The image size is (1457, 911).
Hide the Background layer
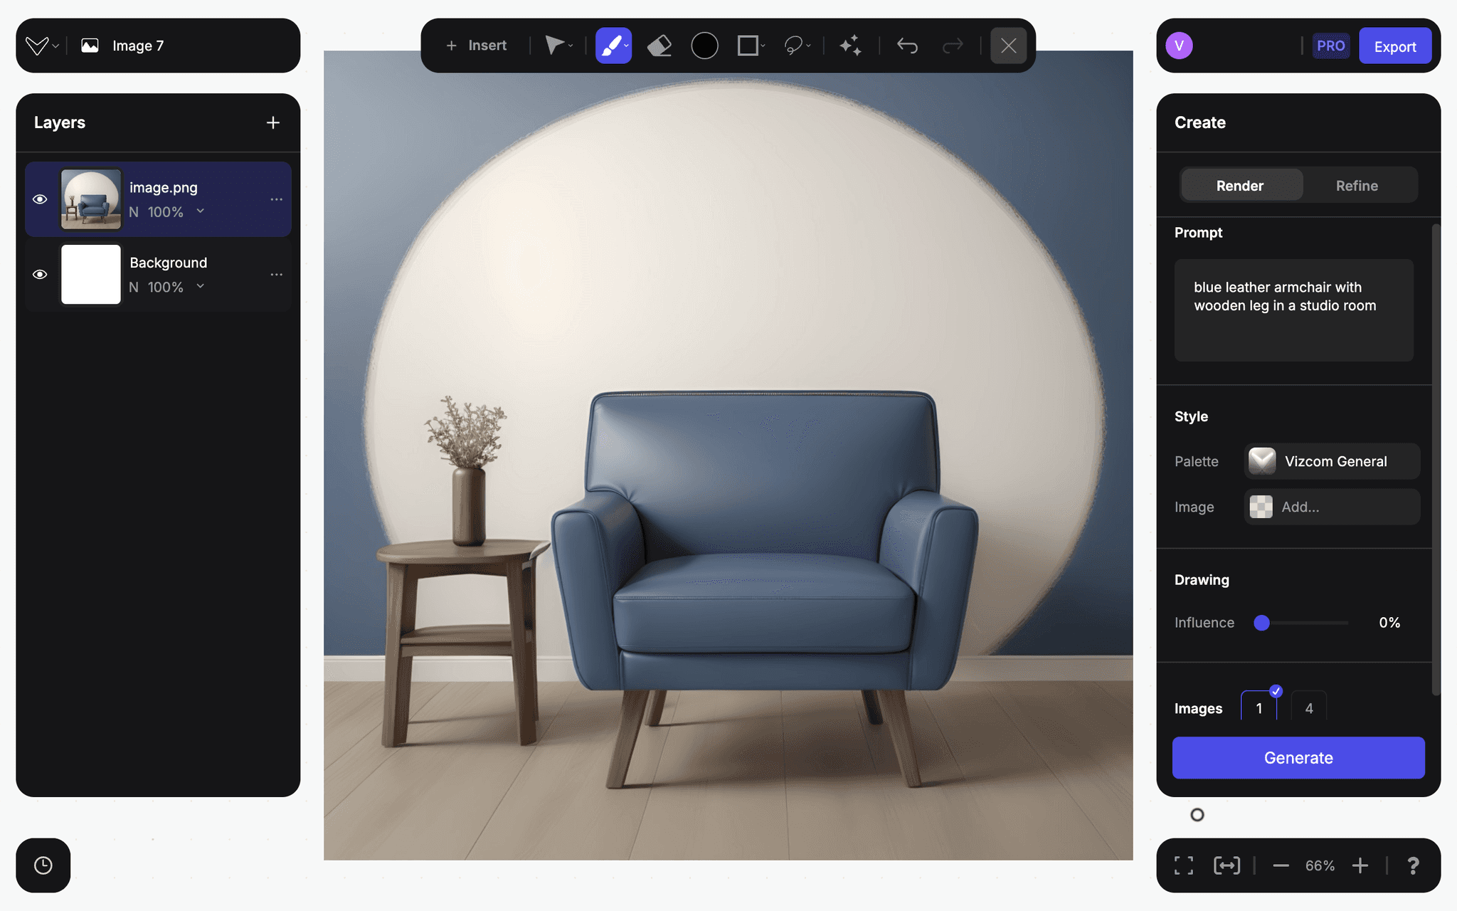click(x=40, y=275)
